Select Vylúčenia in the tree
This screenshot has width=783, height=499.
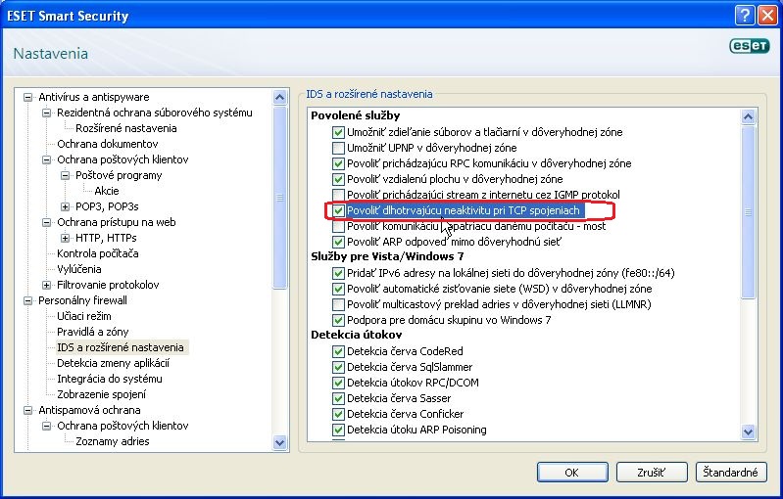click(79, 269)
